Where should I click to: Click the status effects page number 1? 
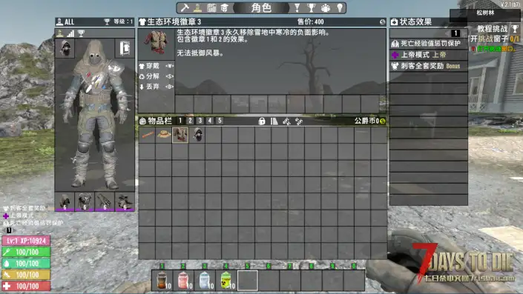pos(455,33)
